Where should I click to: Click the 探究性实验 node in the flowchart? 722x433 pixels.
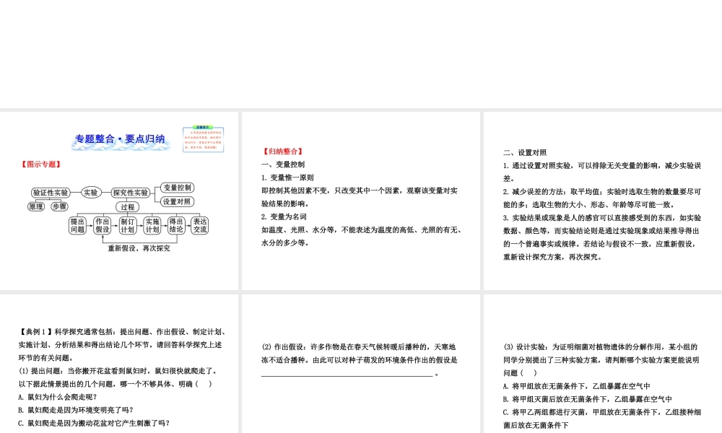(130, 193)
